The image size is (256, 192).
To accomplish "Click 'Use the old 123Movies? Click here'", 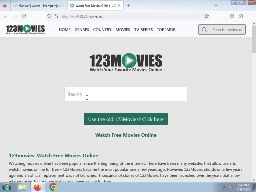I will click(x=126, y=119).
